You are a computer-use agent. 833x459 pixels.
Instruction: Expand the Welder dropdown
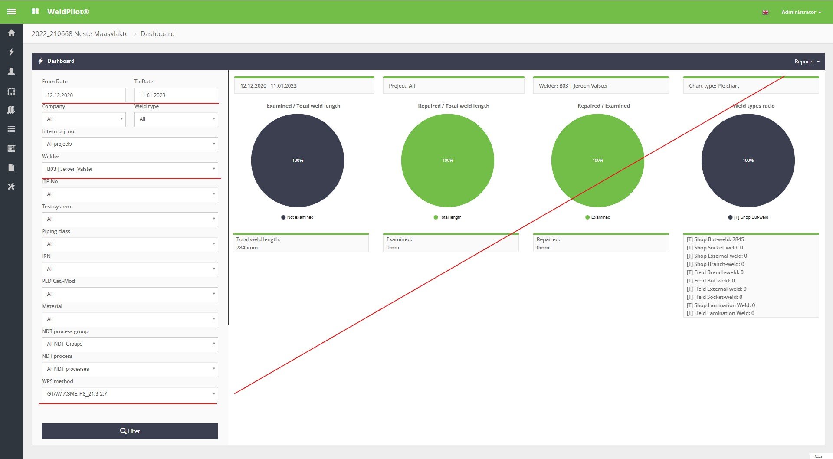point(130,169)
